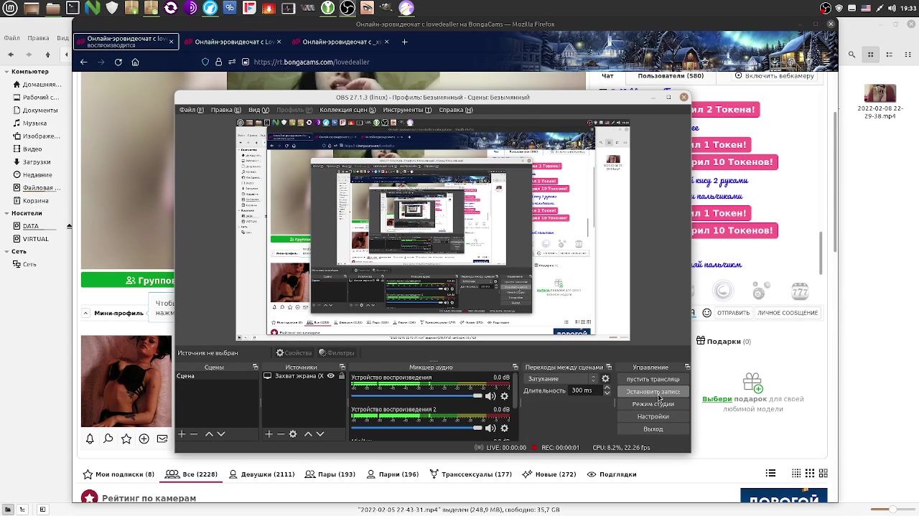Add a new source with plus icon
919x516 pixels.
point(269,434)
